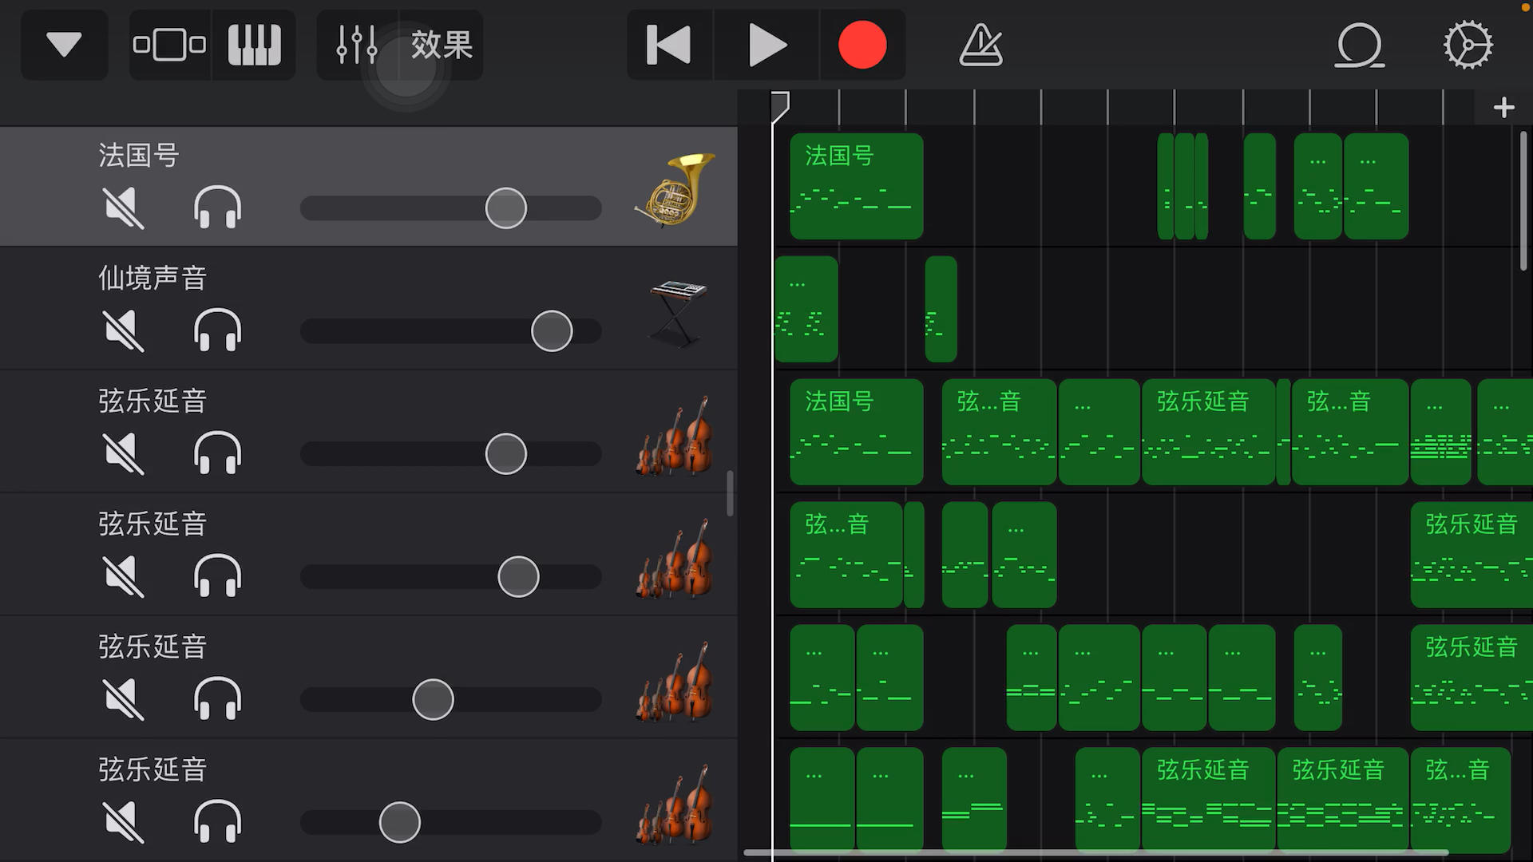Open the keyboard instrument view
The image size is (1533, 862).
254,45
